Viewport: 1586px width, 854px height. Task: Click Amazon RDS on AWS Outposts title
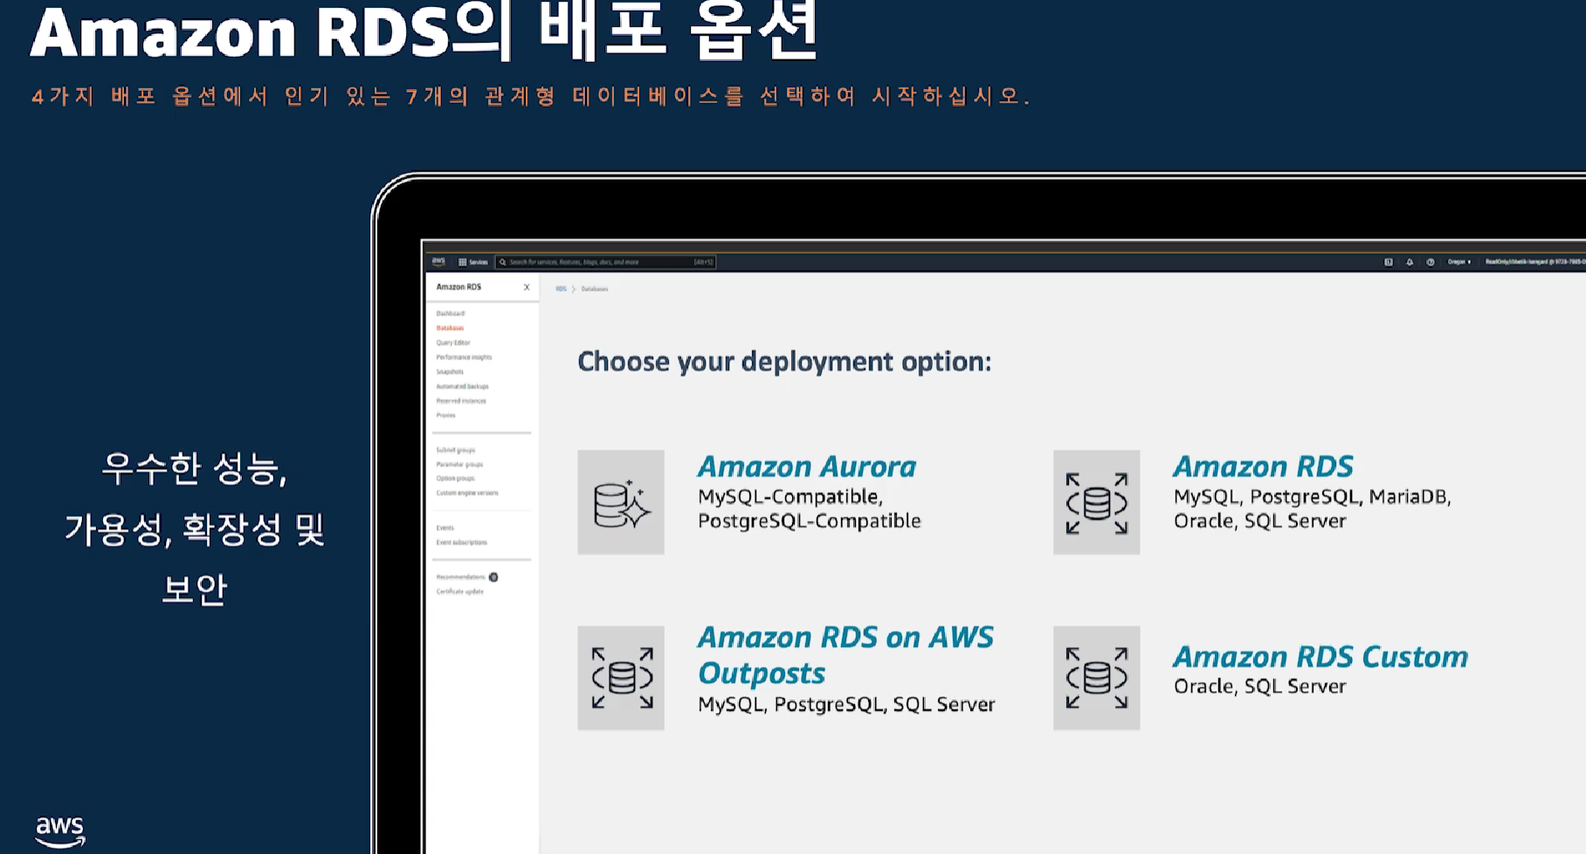pyautogui.click(x=845, y=655)
